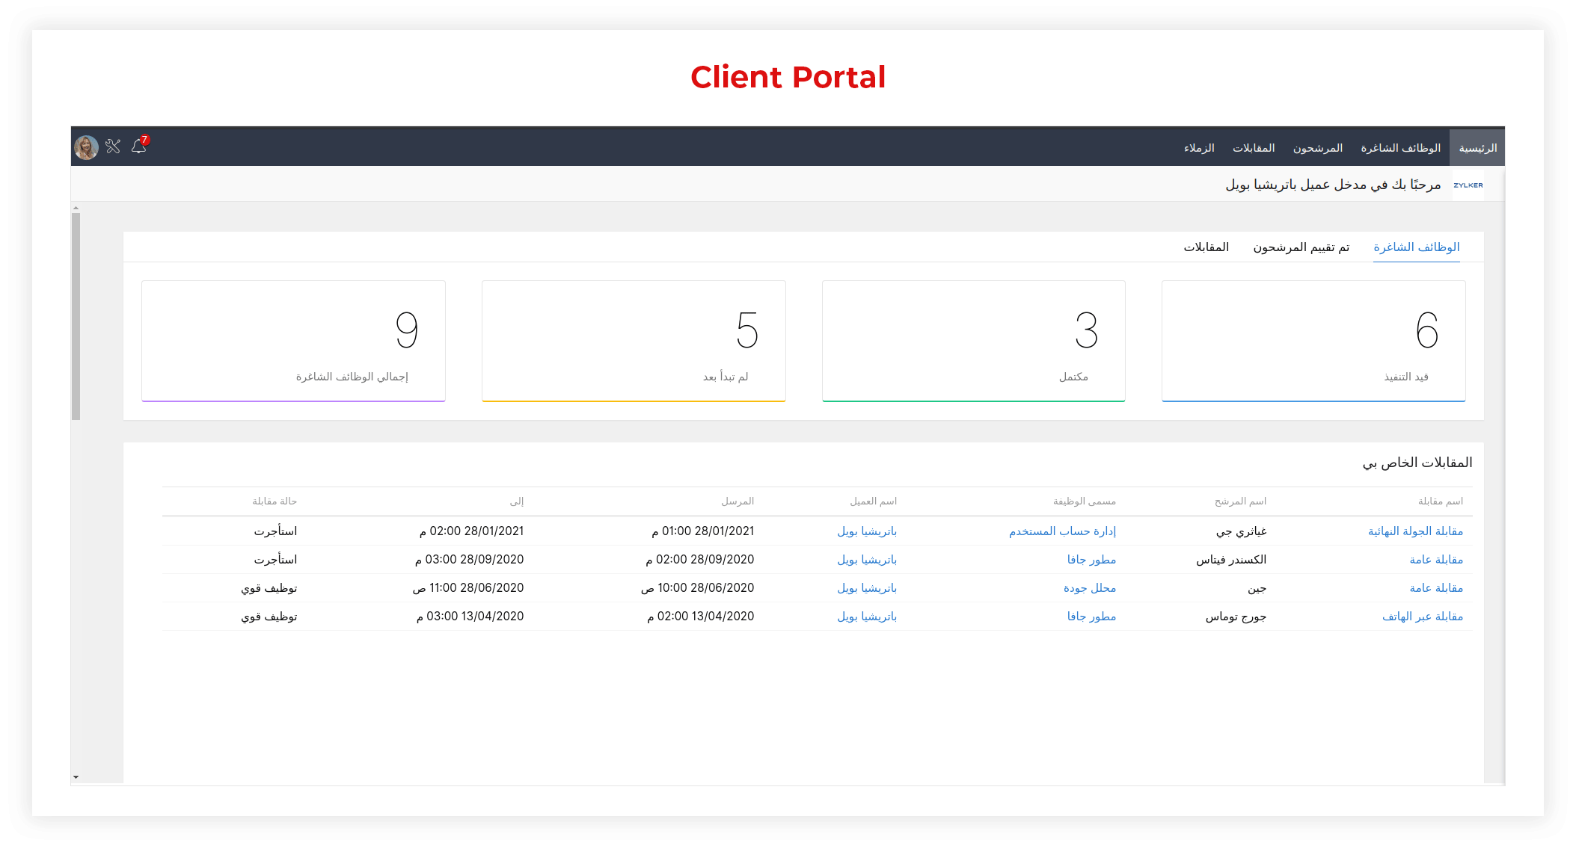Select the قيد التنفيذ card showing 6

[1313, 341]
